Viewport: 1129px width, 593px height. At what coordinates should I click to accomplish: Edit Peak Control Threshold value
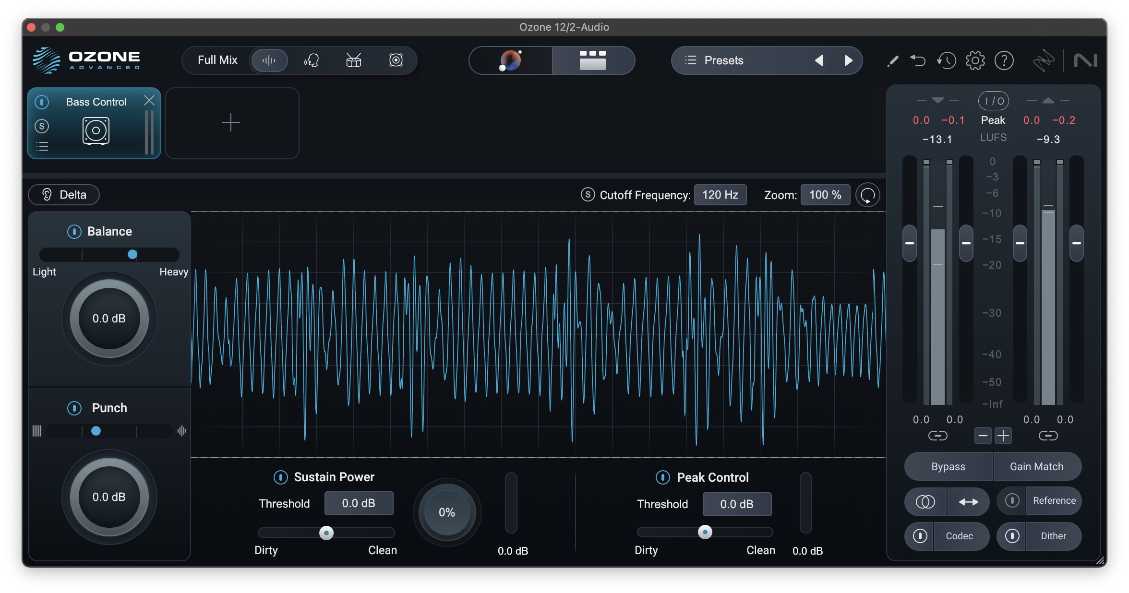(x=737, y=504)
